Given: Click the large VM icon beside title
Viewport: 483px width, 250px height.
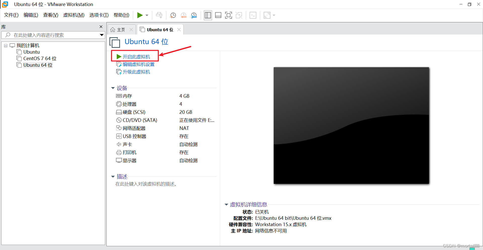Looking at the screenshot, I should (x=115, y=42).
